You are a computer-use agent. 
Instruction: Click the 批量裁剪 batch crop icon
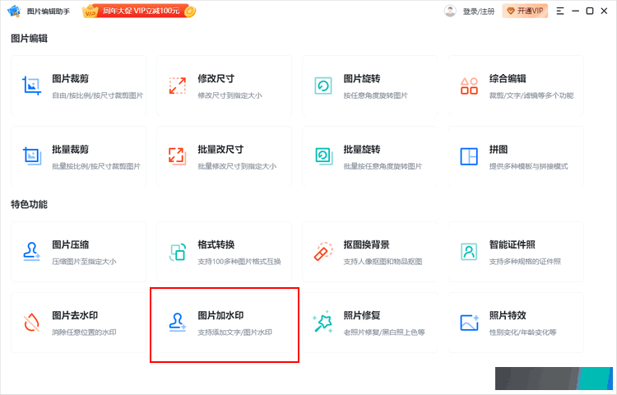pos(32,156)
